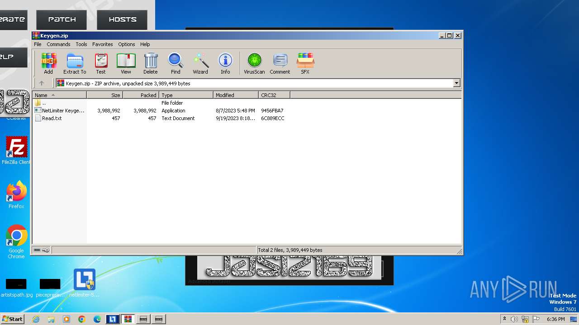
Task: Open the Comment toolbar icon
Action: [280, 63]
